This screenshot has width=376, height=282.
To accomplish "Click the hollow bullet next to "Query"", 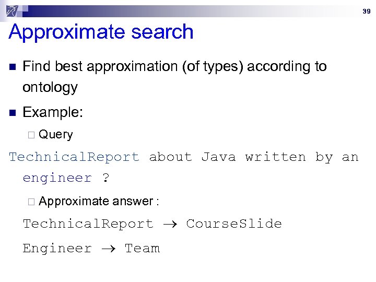I will pyautogui.click(x=31, y=135).
